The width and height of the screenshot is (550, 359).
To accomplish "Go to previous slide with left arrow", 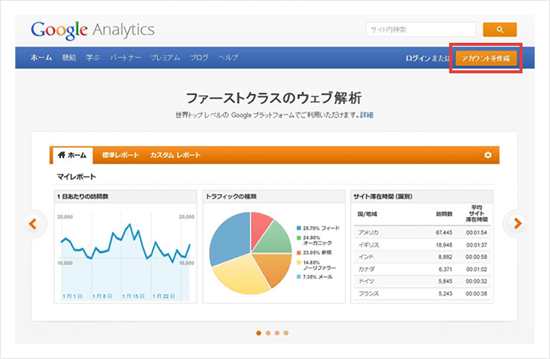I will [x=33, y=223].
